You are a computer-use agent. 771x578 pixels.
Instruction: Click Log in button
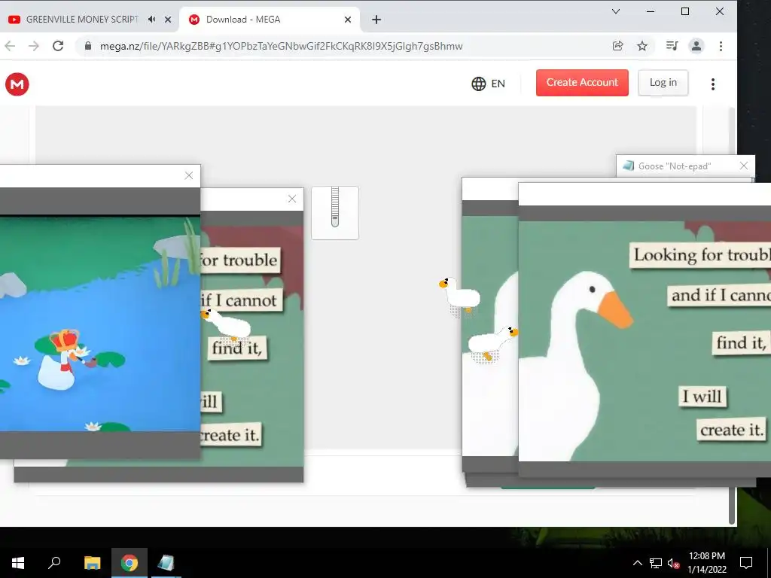tap(663, 83)
